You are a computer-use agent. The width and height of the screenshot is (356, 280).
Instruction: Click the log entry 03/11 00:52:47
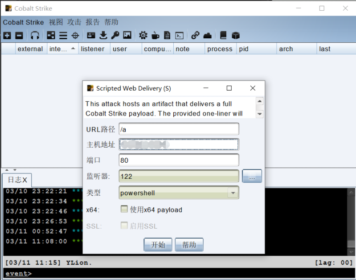click(x=43, y=231)
